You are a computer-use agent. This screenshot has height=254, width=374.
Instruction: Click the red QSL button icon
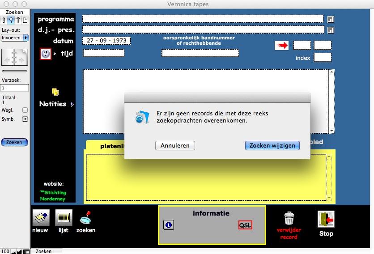[x=245, y=225]
